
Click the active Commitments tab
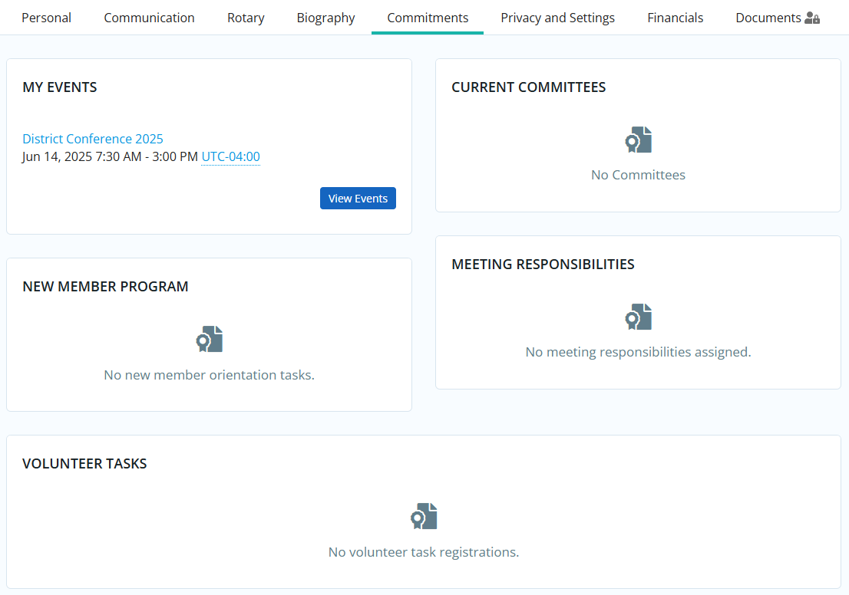(x=428, y=18)
